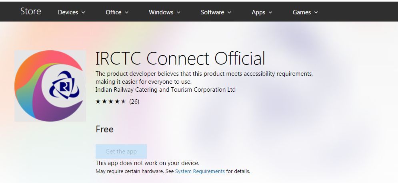Open the Office menu
The width and height of the screenshot is (398, 183).
click(x=117, y=12)
